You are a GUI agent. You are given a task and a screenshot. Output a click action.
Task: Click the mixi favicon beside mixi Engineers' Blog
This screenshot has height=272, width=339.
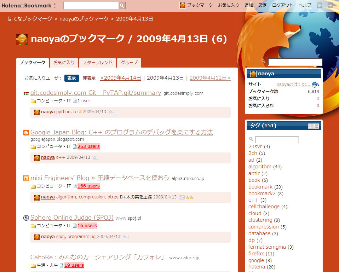(x=26, y=178)
